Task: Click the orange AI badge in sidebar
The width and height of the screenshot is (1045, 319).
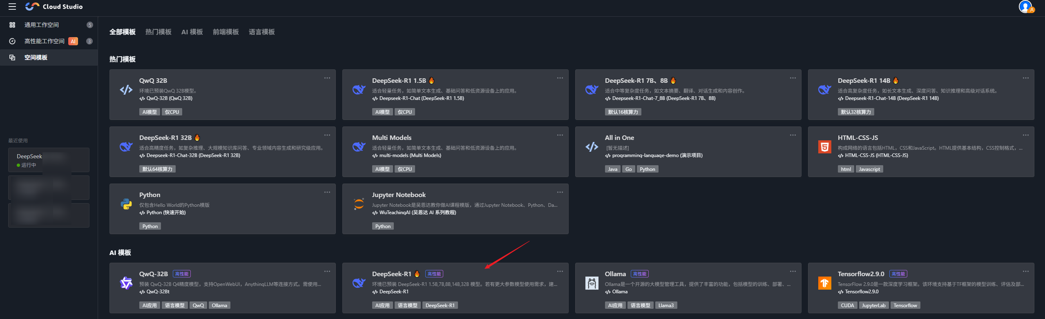Action: [x=73, y=41]
